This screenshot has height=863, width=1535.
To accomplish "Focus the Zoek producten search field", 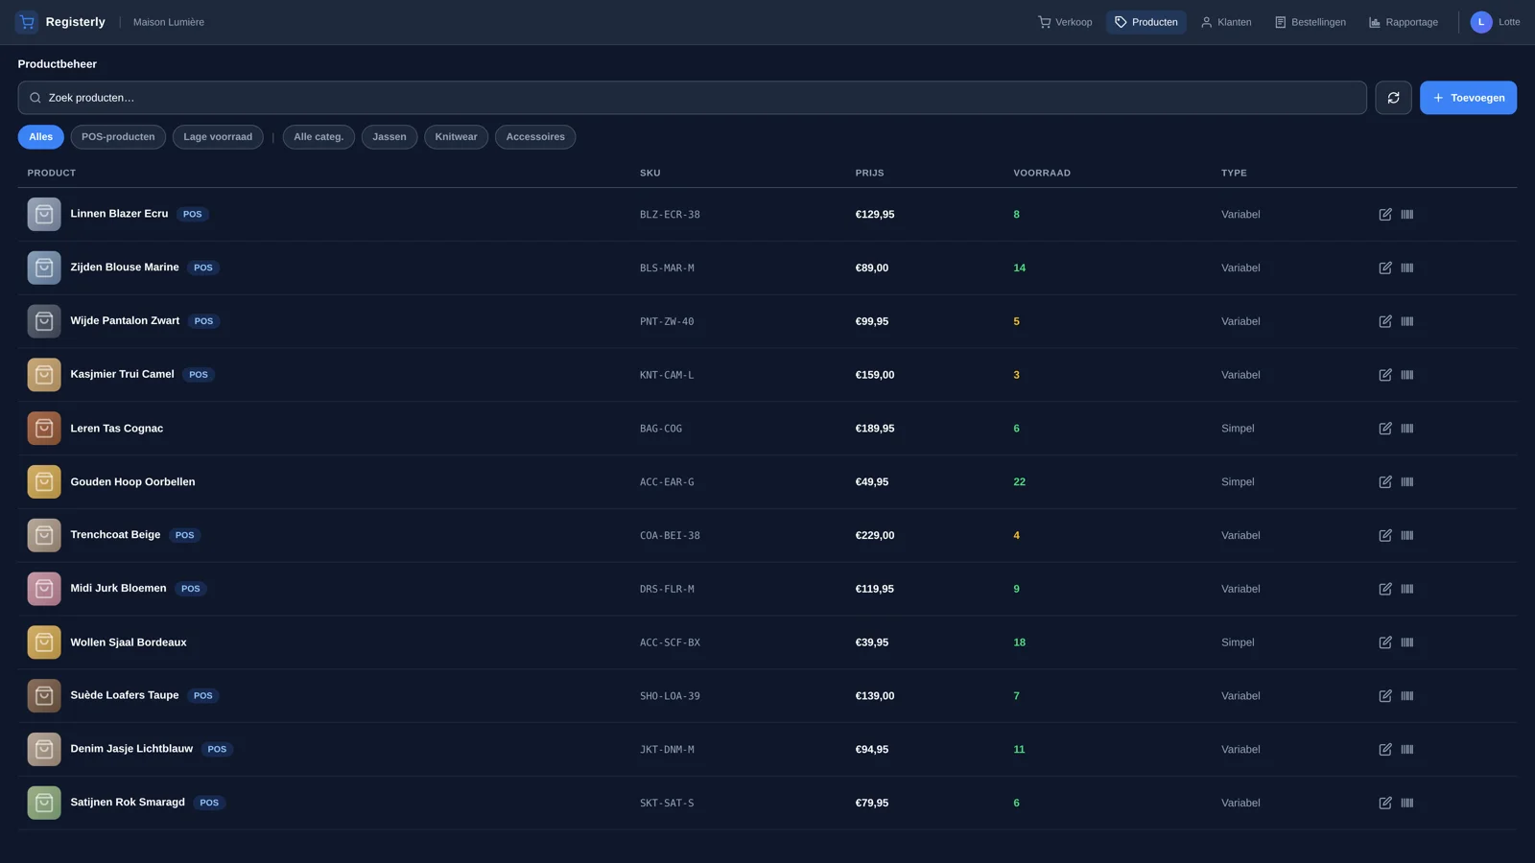I will coord(692,98).
